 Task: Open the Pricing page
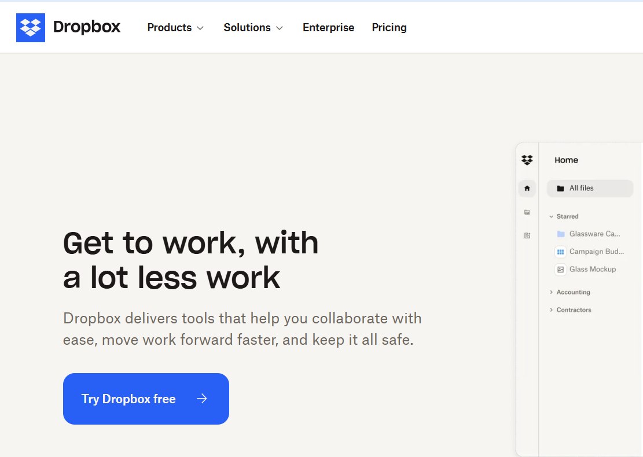coord(389,27)
